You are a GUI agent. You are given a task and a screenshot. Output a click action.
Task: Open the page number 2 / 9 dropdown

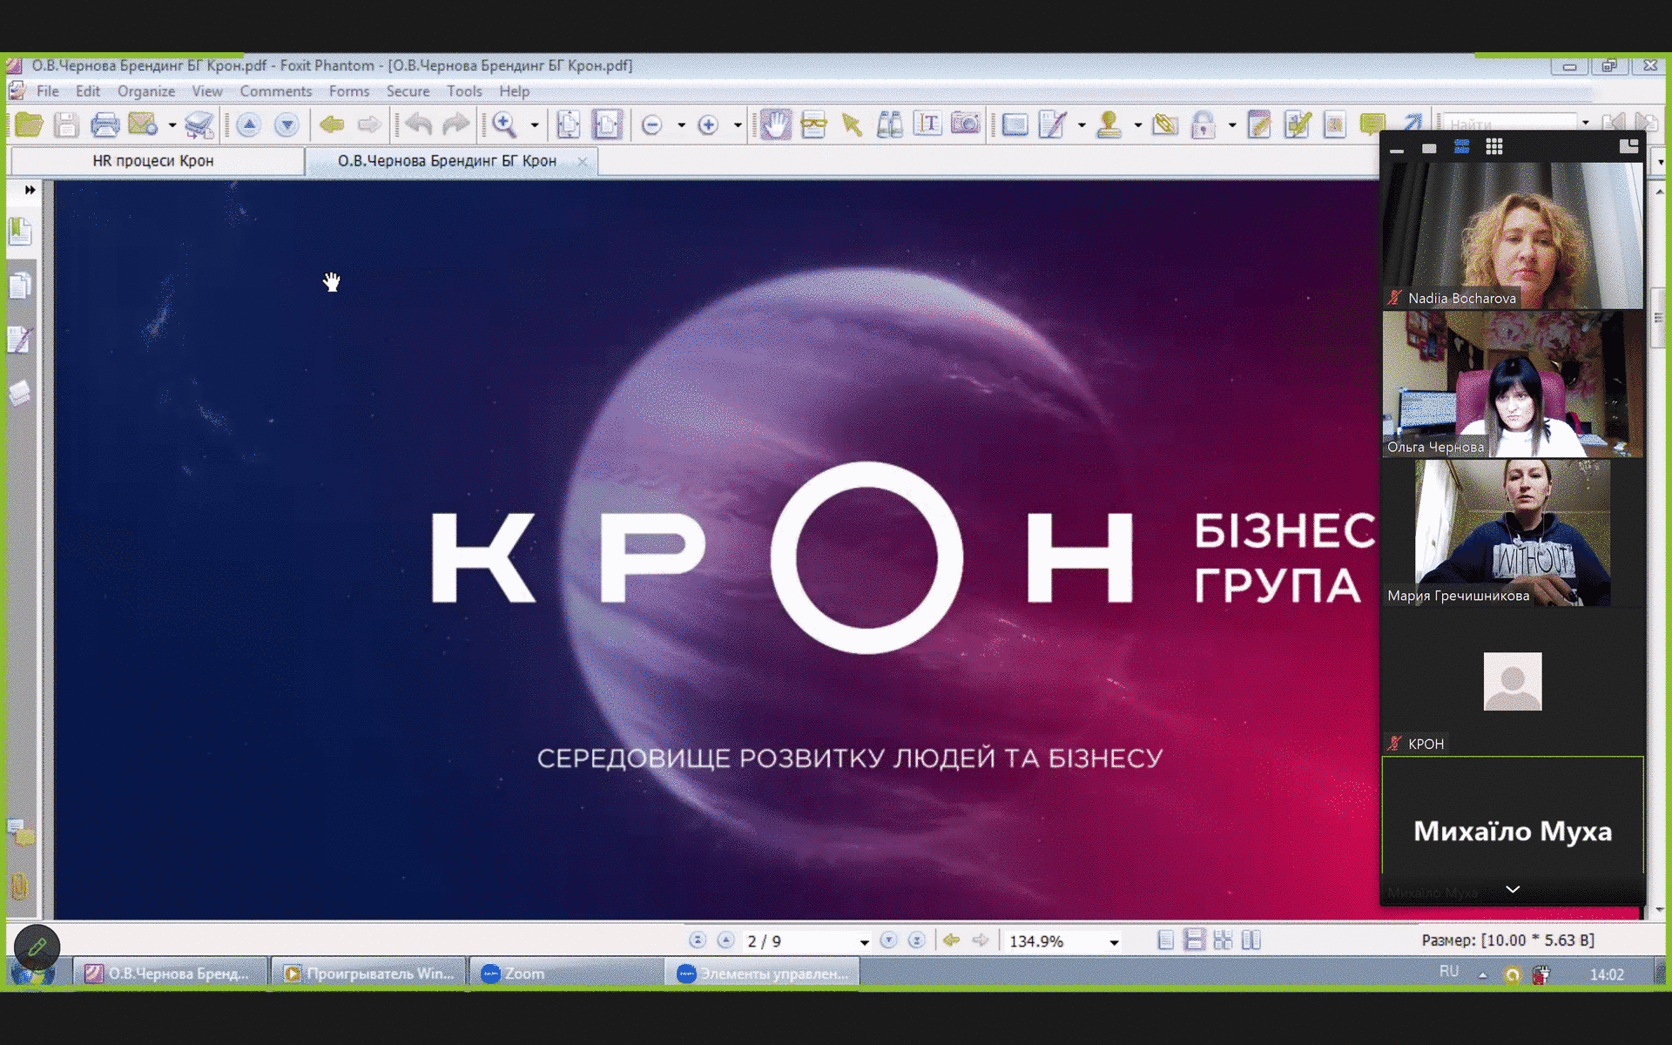864,942
